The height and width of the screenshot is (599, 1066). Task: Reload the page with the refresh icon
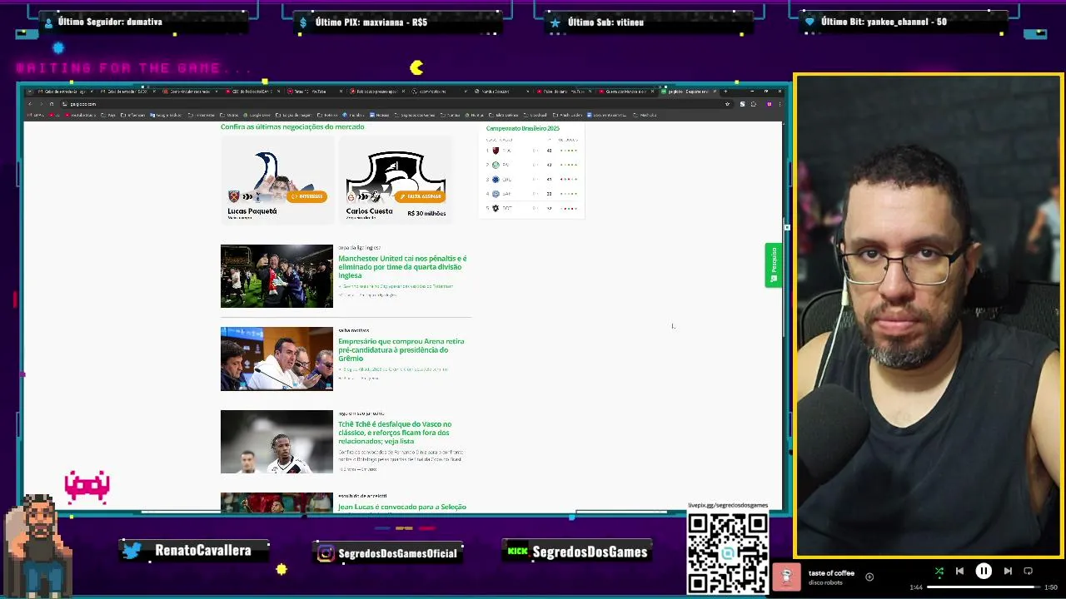[x=51, y=104]
